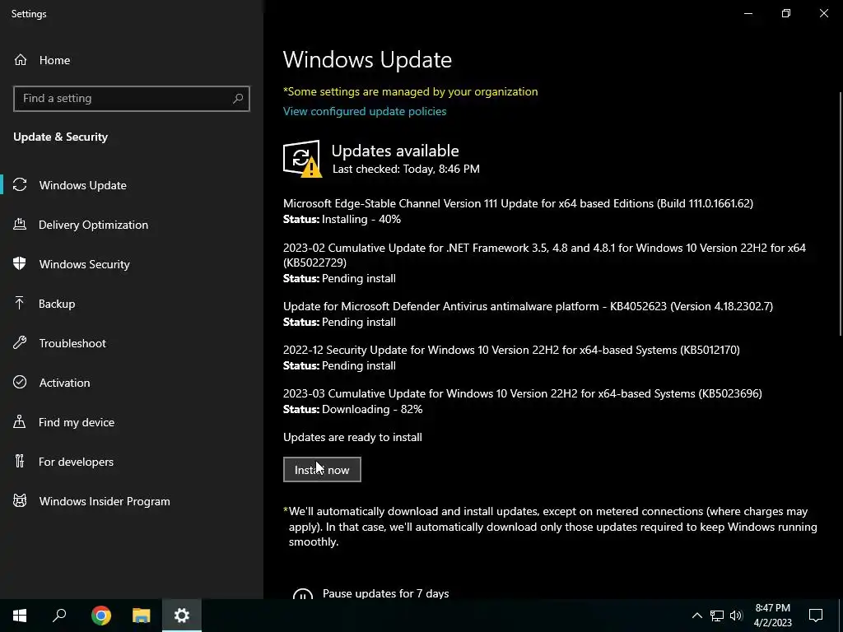Click the Windows Security shield icon
843x632 pixels.
click(x=20, y=264)
